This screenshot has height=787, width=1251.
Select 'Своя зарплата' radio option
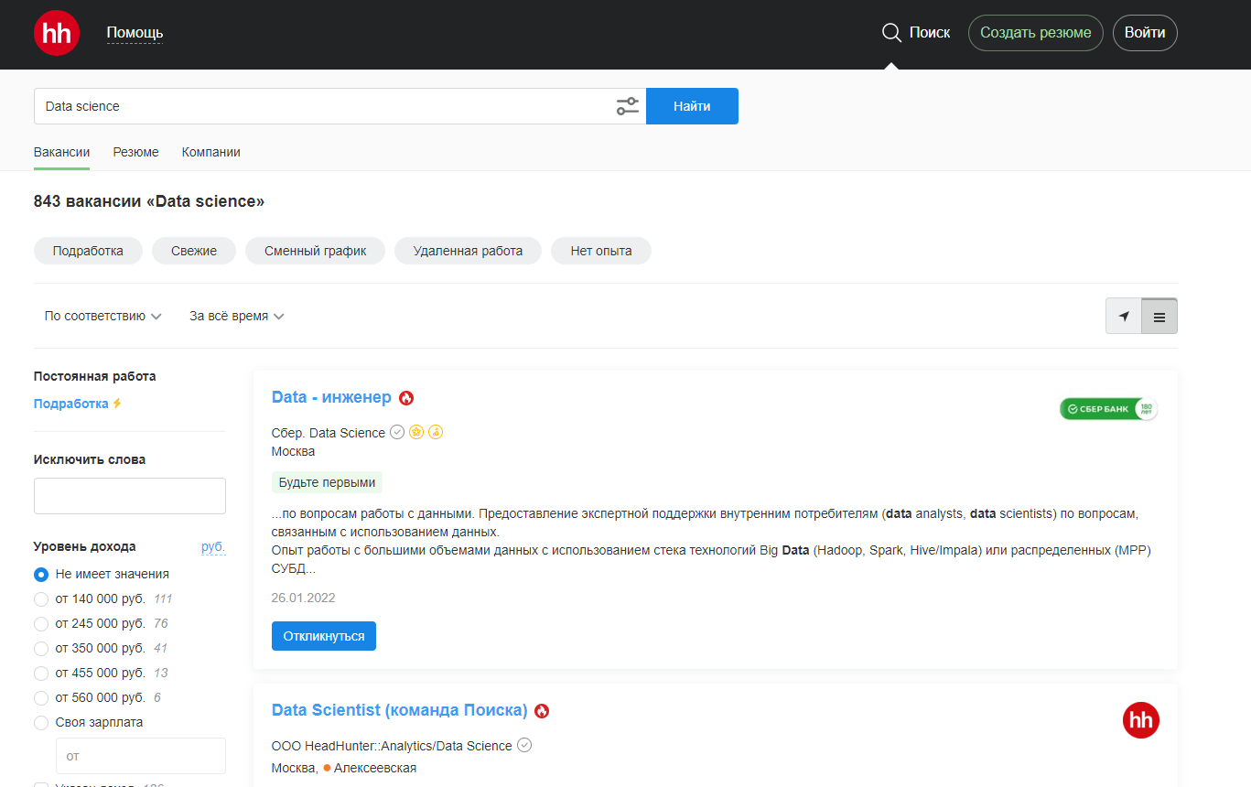(x=41, y=723)
